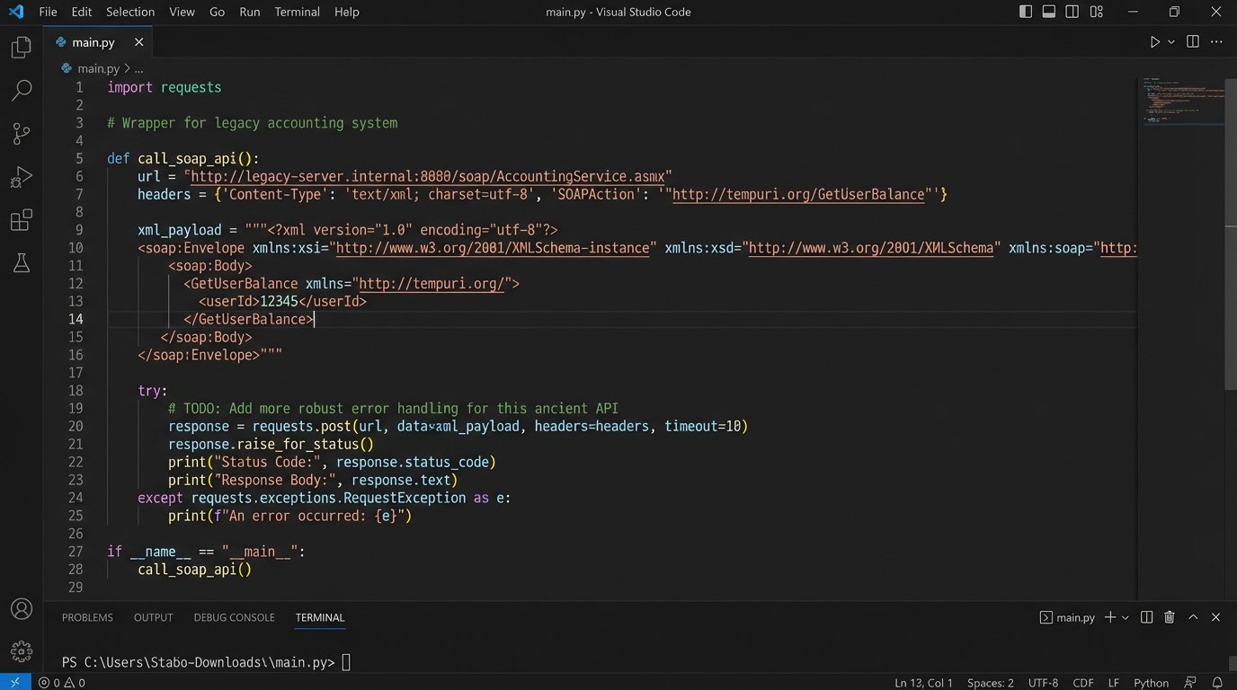Viewport: 1237px width, 690px height.
Task: Open the Source Control view
Action: coord(21,134)
